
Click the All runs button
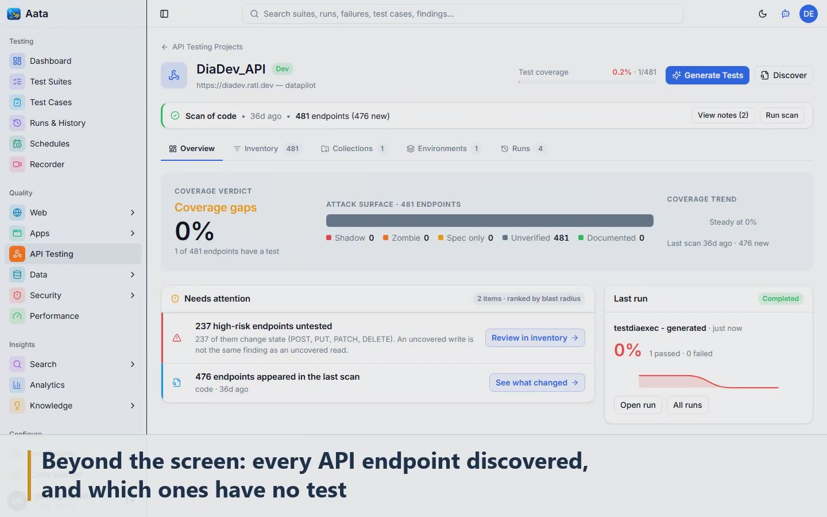[687, 405]
